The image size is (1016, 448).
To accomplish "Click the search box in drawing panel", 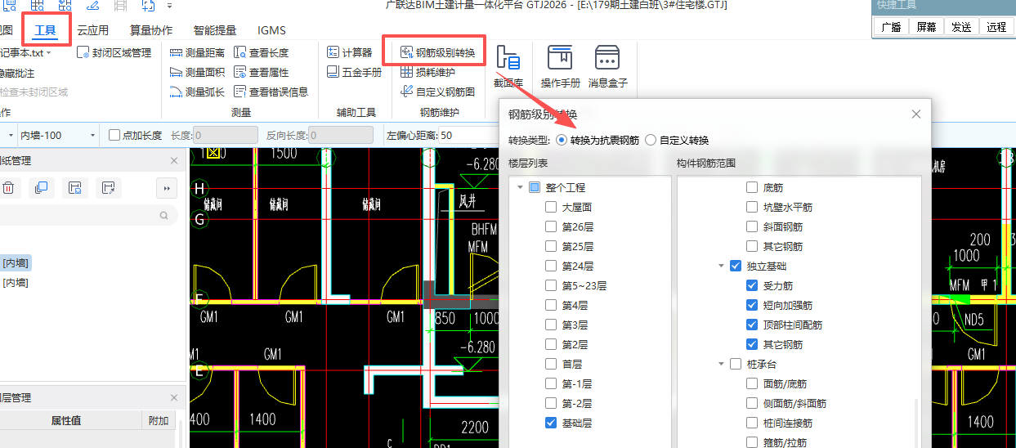I will (88, 216).
